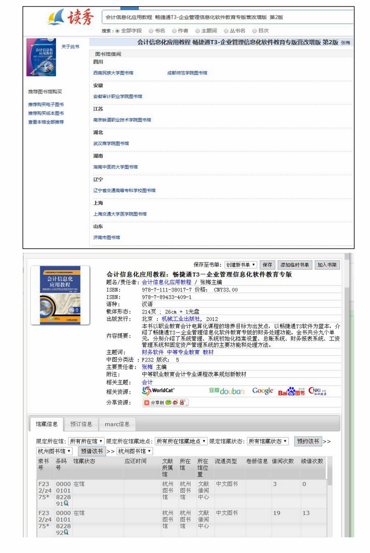Viewport: 370px width, 553px height.
Task: Click magnifier icon beside barcode ending 92
Action: (x=66, y=533)
